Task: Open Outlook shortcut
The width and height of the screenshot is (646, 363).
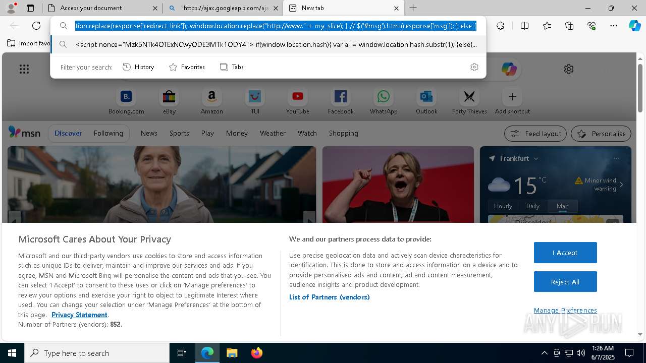Action: 426,101
